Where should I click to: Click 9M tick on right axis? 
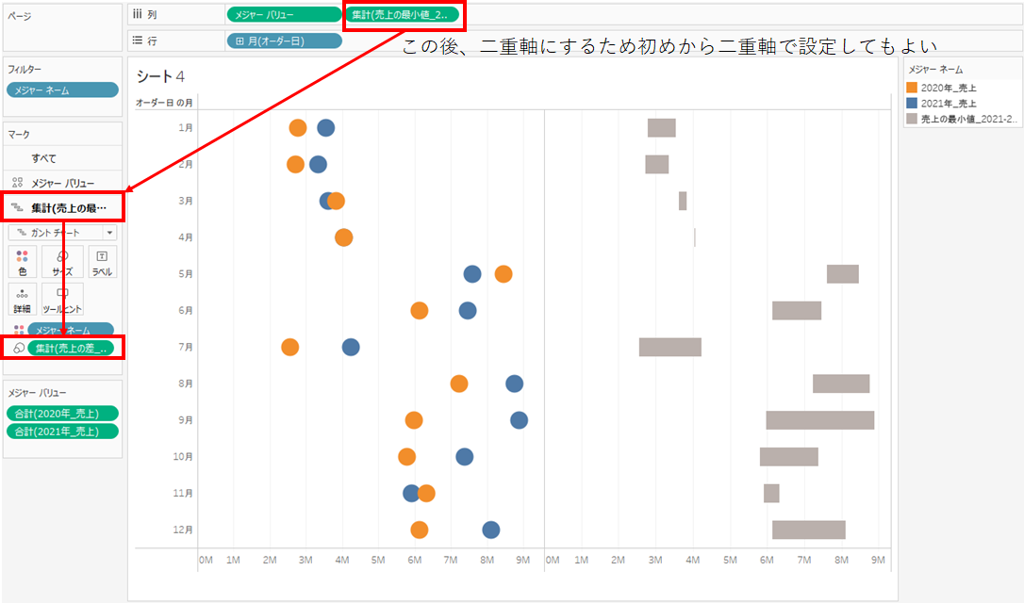[879, 560]
